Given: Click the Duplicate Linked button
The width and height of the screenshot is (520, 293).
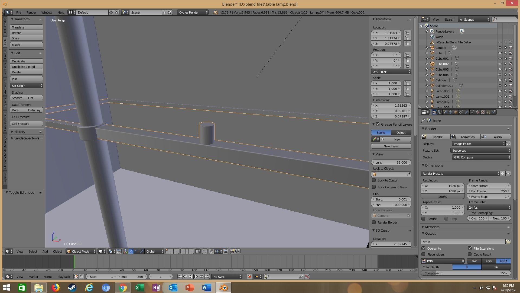Looking at the screenshot, I should [27, 67].
